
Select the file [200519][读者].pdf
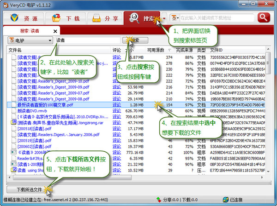[34, 141]
